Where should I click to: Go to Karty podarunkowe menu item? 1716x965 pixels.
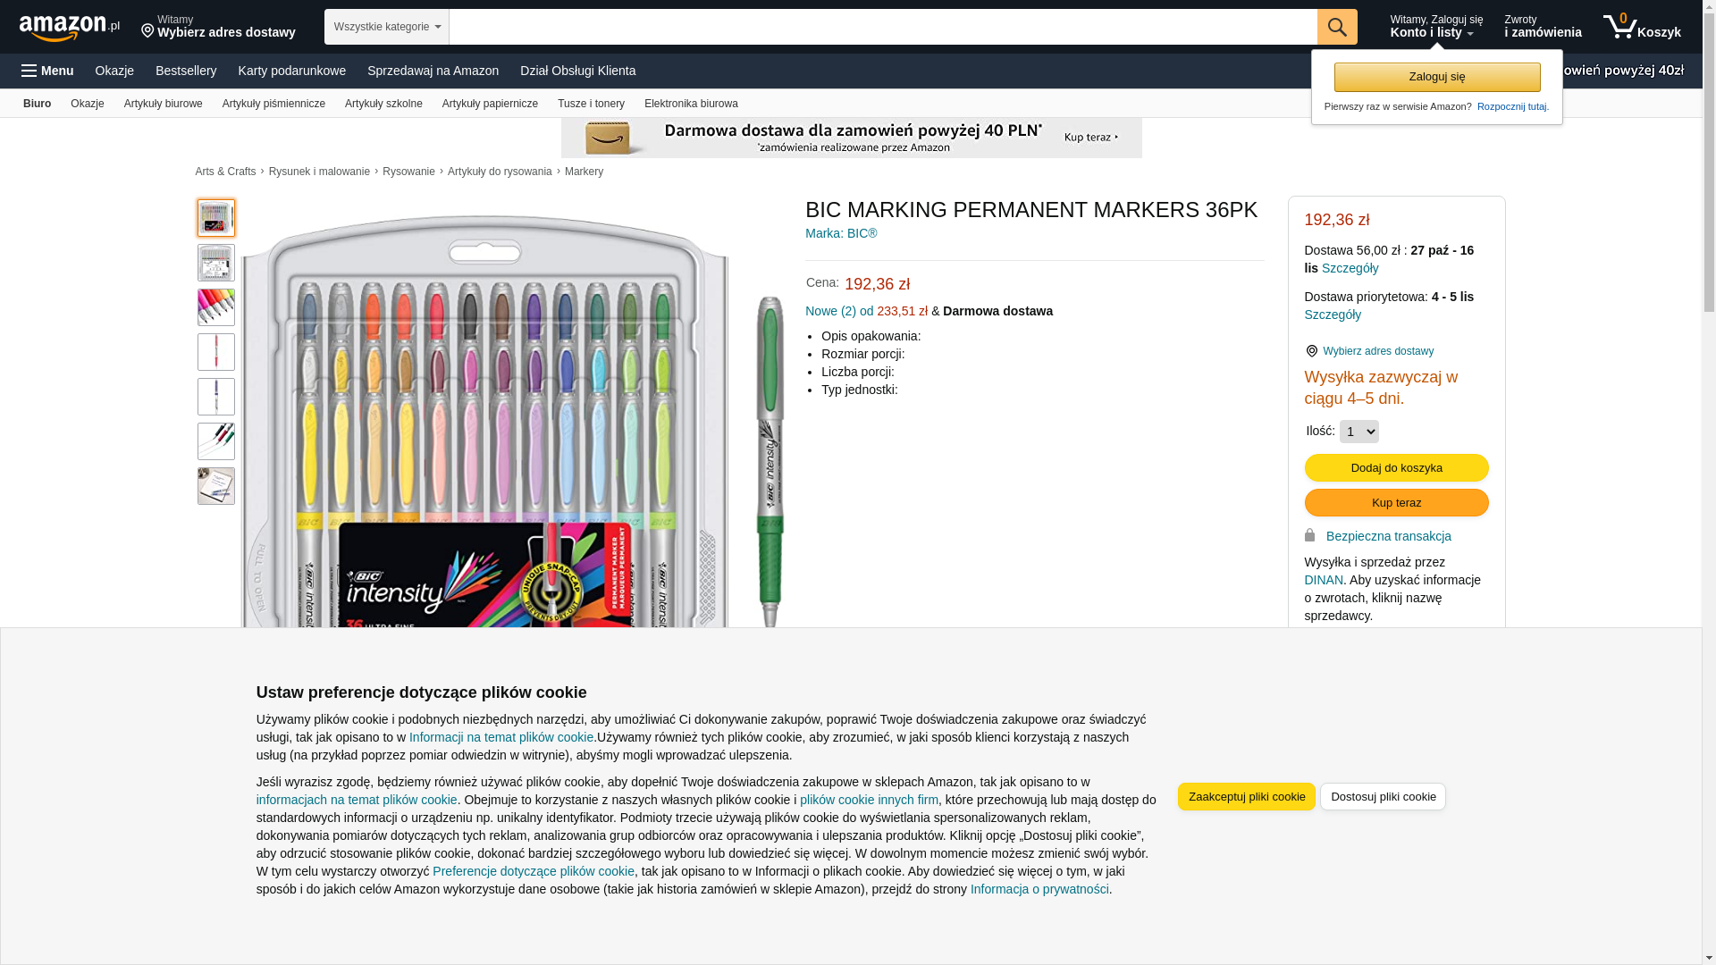click(291, 71)
